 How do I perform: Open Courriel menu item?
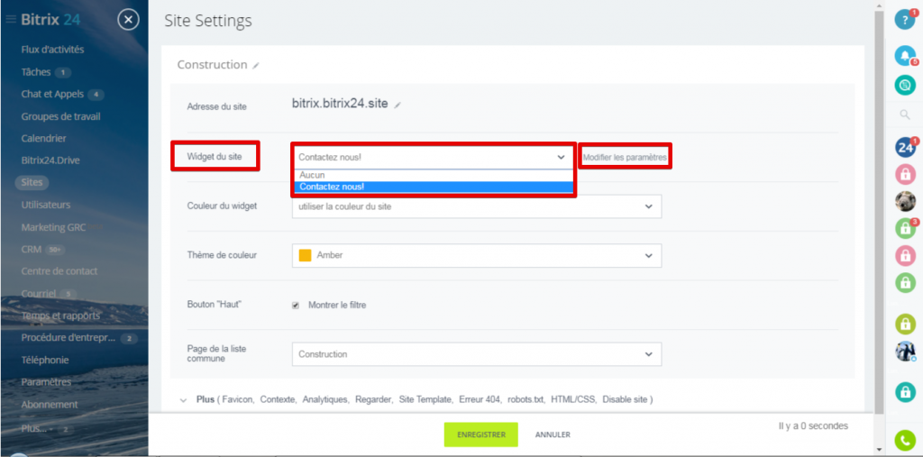click(38, 293)
